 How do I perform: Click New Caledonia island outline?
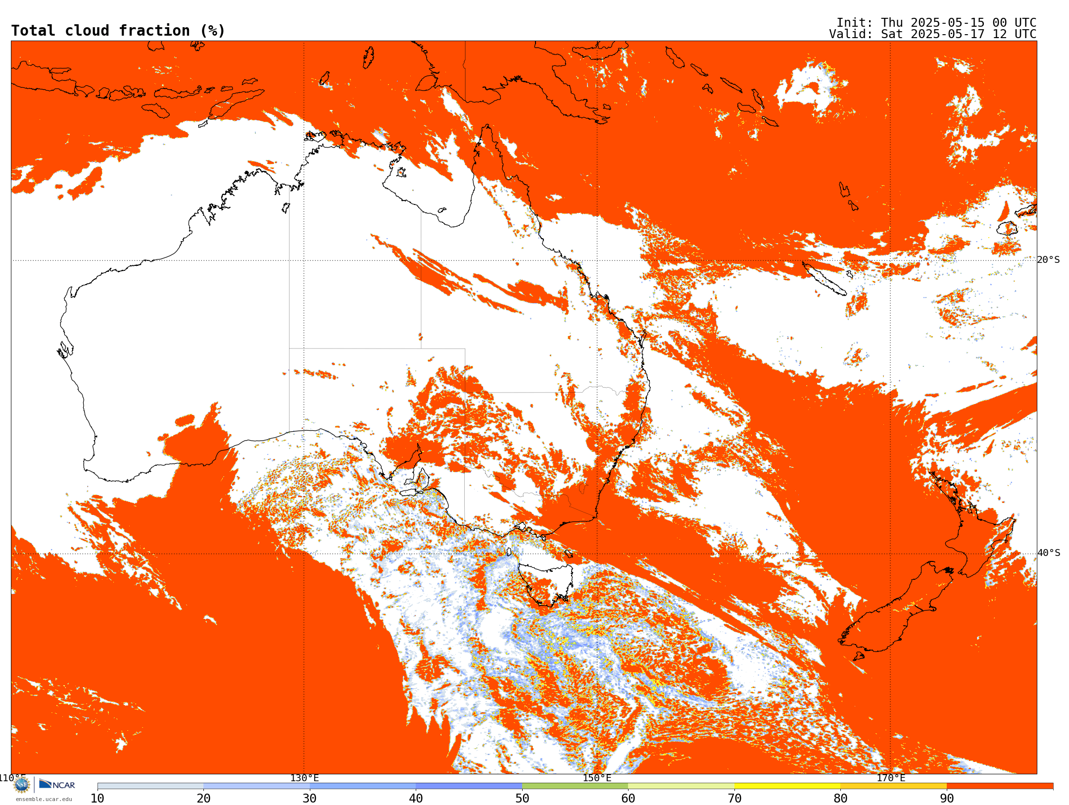click(x=824, y=279)
